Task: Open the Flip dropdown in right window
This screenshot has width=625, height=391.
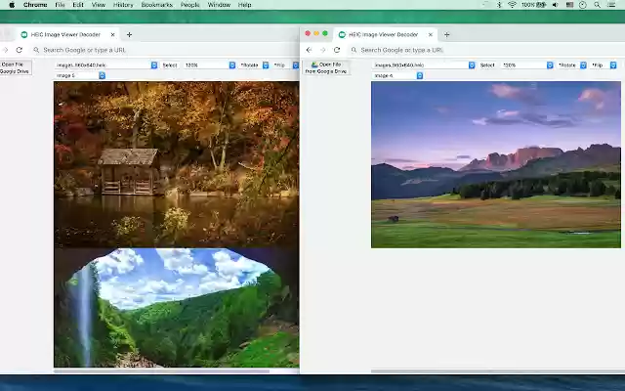Action: [x=604, y=65]
